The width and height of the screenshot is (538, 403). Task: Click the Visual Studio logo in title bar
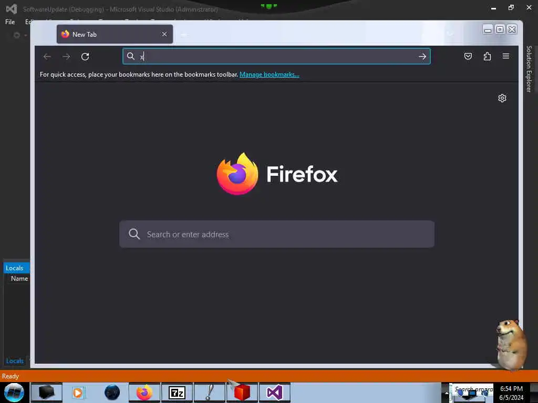pyautogui.click(x=12, y=9)
